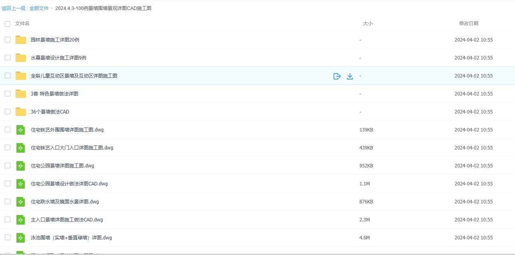
Task: Open the 住宅铁艺入口大门入口详图施工图.dwg file name
Action: (x=72, y=148)
